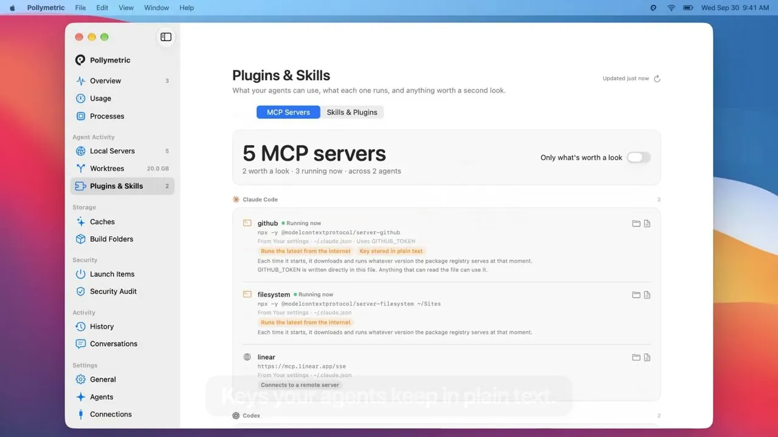778x437 pixels.
Task: Select Plugins & Skills in the sidebar
Action: click(122, 186)
